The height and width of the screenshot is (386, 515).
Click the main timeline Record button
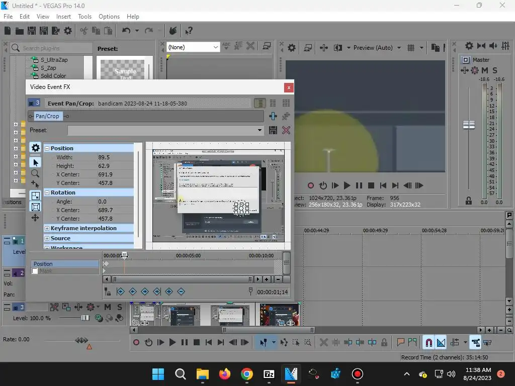pyautogui.click(x=136, y=343)
